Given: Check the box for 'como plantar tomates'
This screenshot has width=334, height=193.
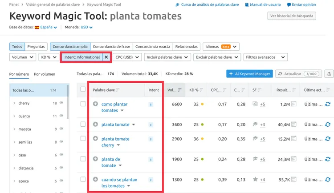Looking at the screenshot, I should pos(83,104).
